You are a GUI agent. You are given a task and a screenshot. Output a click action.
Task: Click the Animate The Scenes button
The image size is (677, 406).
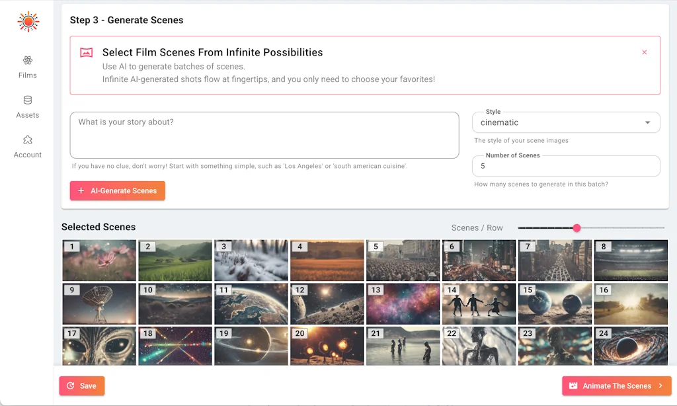point(616,386)
